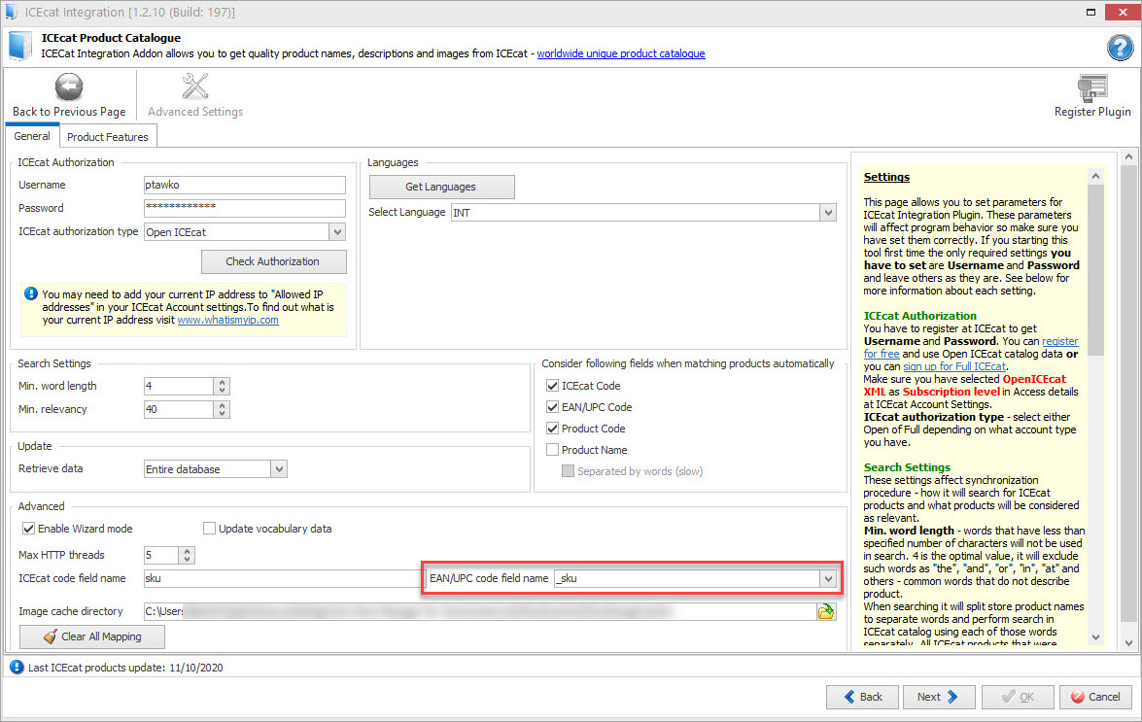Increase Min. word length value
Image resolution: width=1142 pixels, height=722 pixels.
223,381
